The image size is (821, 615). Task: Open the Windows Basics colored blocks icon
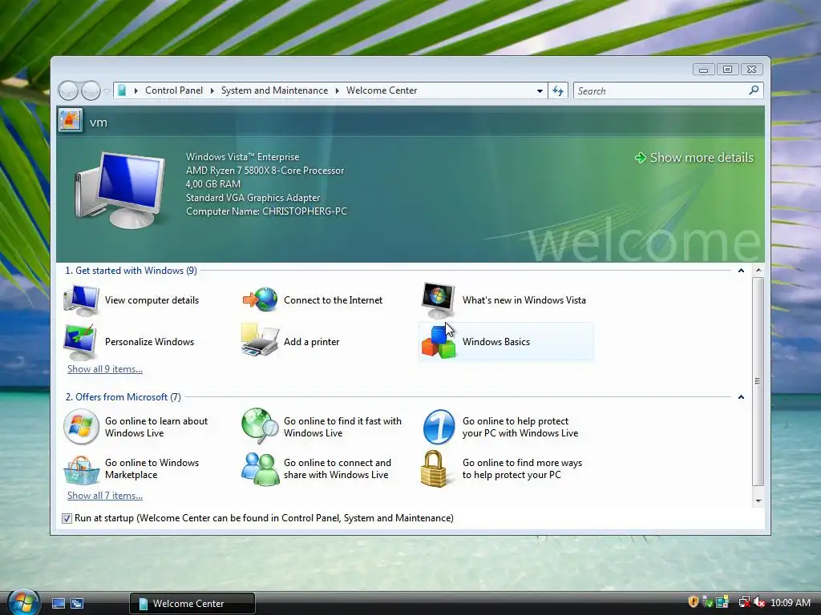pyautogui.click(x=439, y=342)
